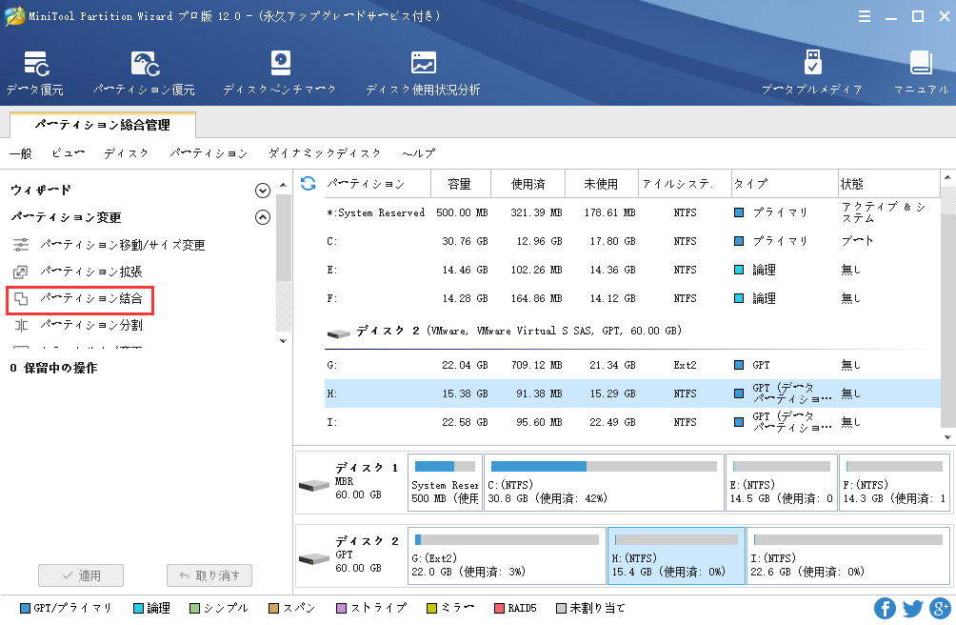Open the Twitter share icon
Screen dimensions: 956x625
click(913, 608)
